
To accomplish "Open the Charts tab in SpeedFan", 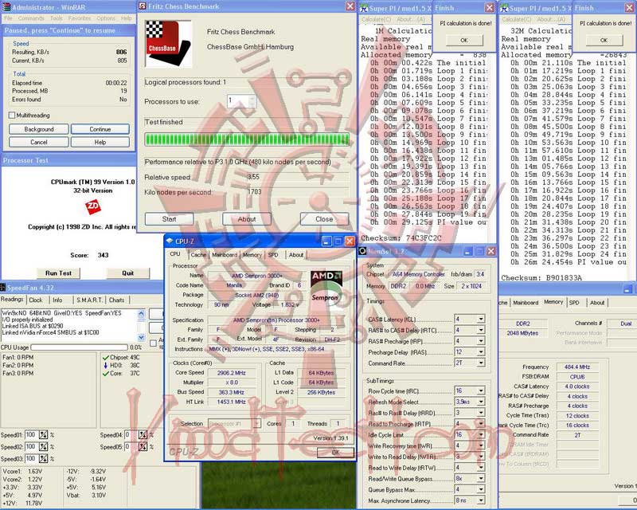I will (x=116, y=300).
